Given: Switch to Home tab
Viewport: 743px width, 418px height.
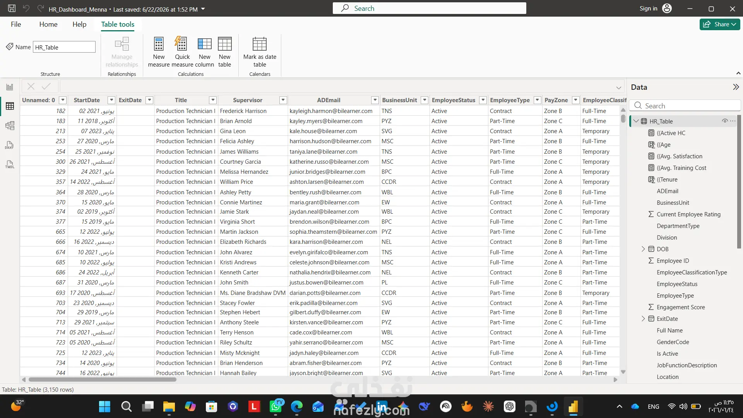Looking at the screenshot, I should click(48, 24).
